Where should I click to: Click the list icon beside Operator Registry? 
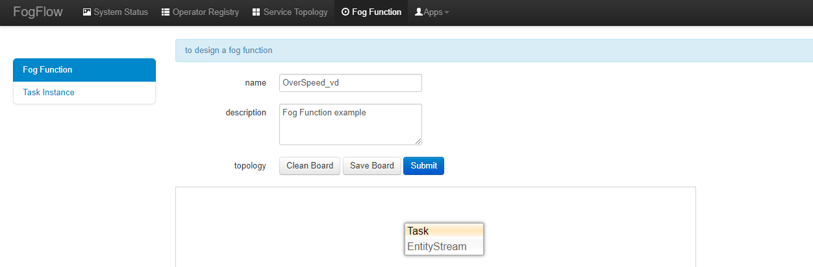point(166,12)
